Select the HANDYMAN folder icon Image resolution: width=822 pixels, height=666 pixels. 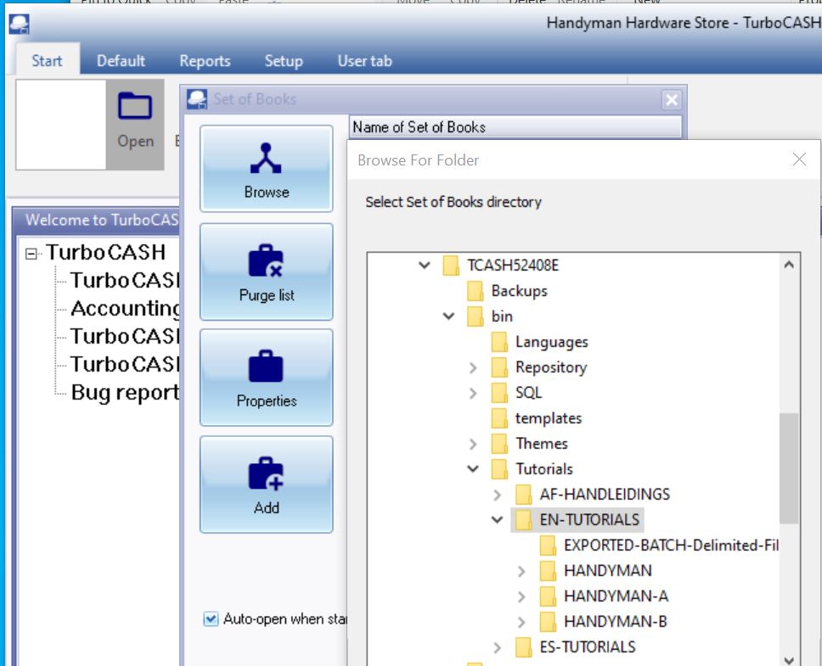[x=548, y=571]
